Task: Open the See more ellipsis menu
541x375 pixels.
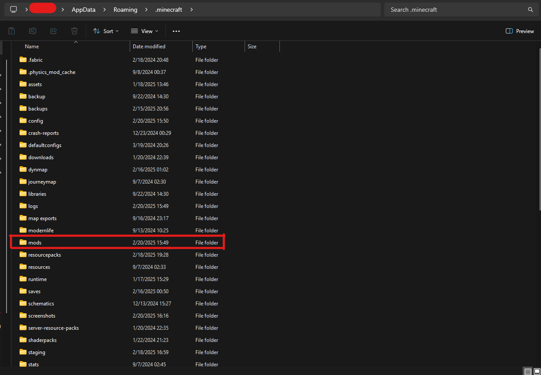Action: [176, 31]
